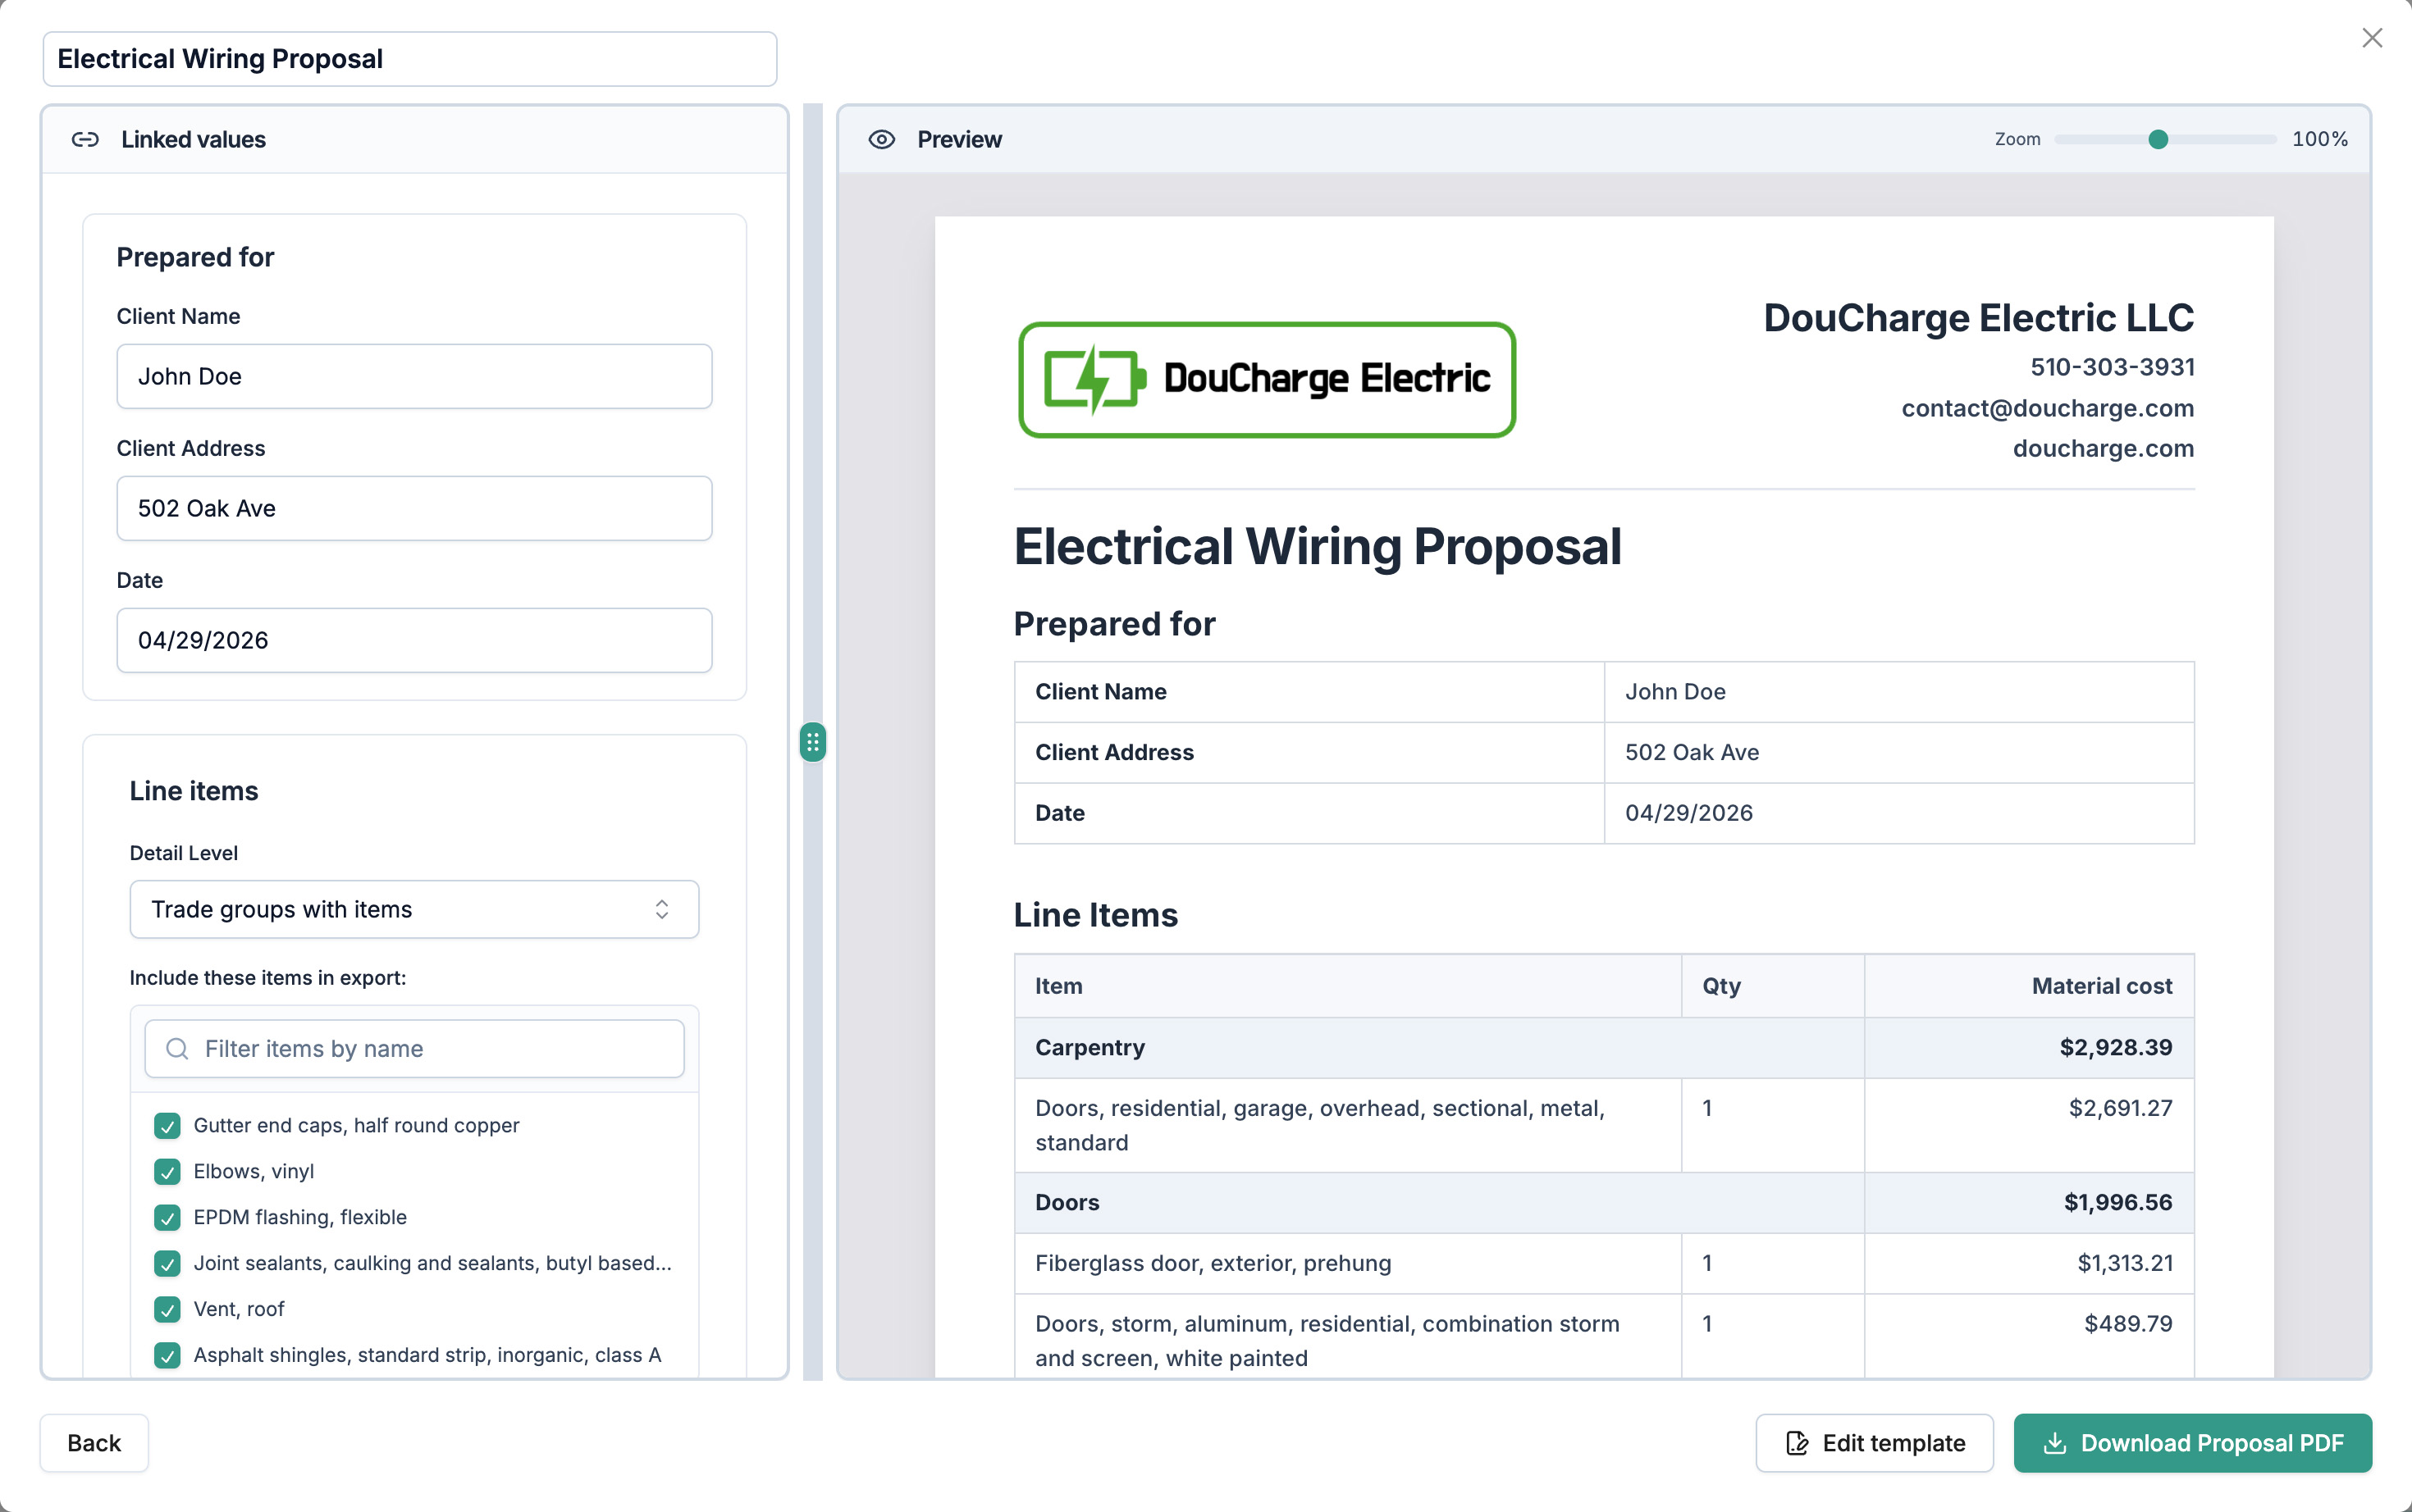2412x1512 pixels.
Task: Click the Doors group row in preview
Action: pyautogui.click(x=1604, y=1202)
